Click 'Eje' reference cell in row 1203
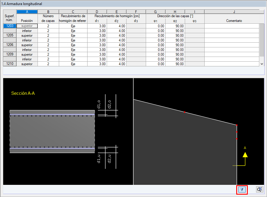 73,26
